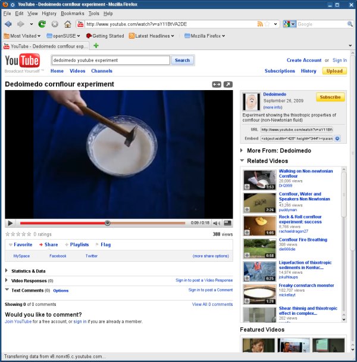
Task: Click Dedoimedo channel avatar
Action: 251,101
